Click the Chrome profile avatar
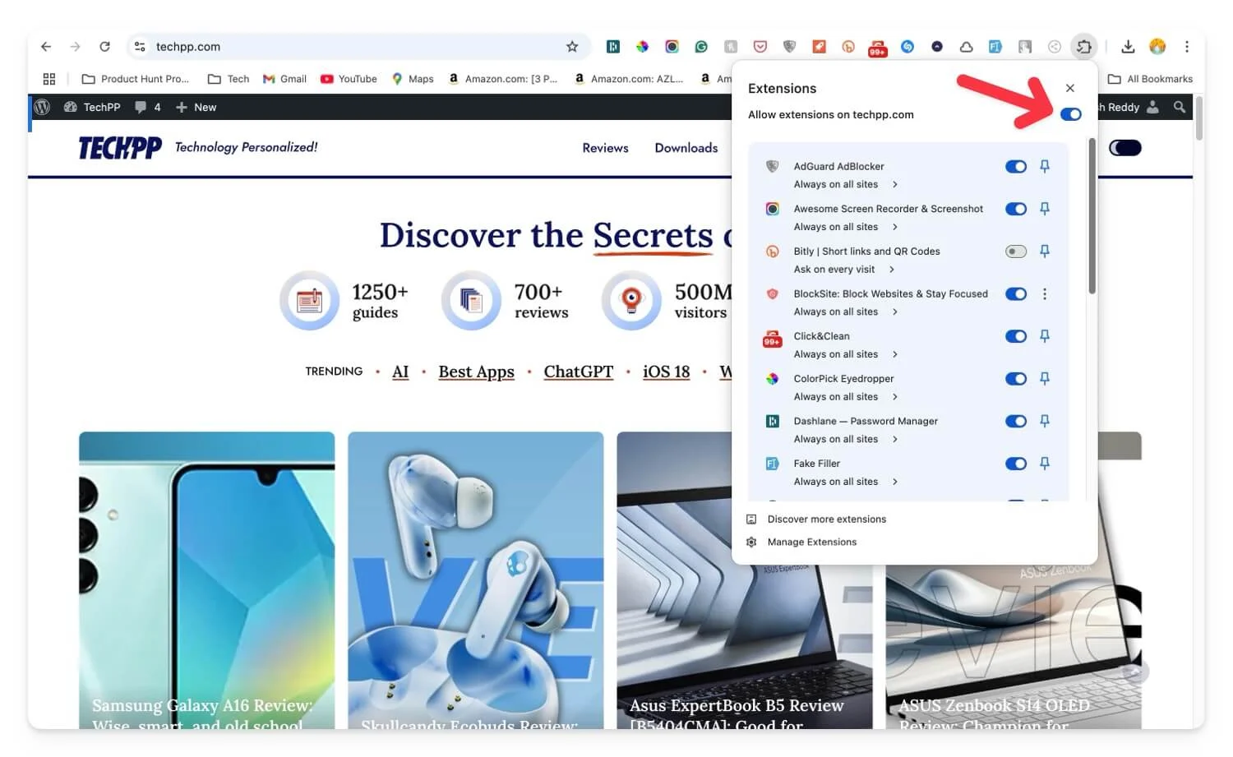Screen dimensions: 1233x757 (x=1157, y=47)
